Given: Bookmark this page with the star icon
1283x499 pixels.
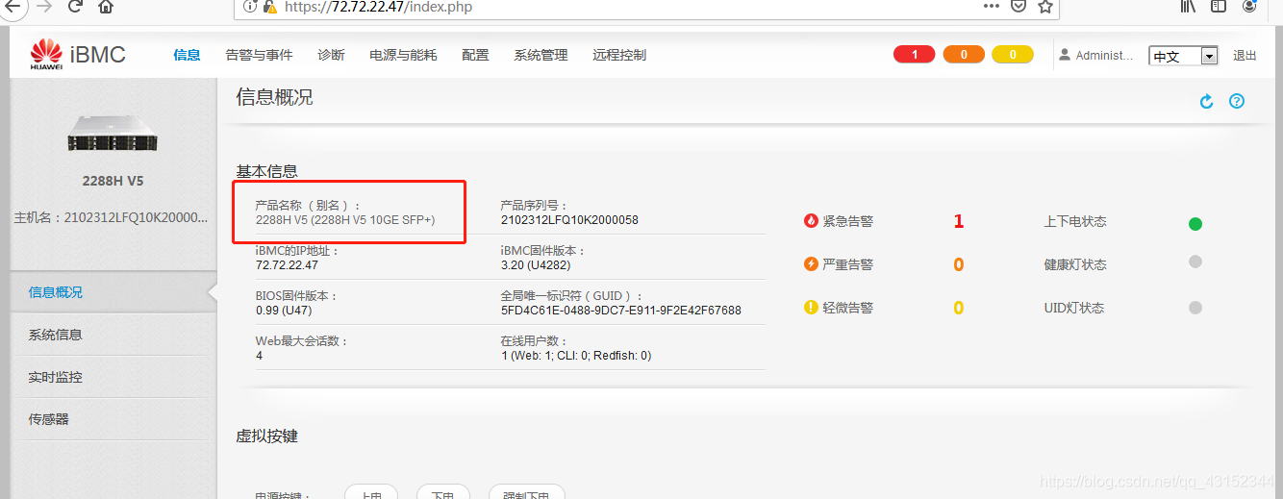Looking at the screenshot, I should 1045,7.
